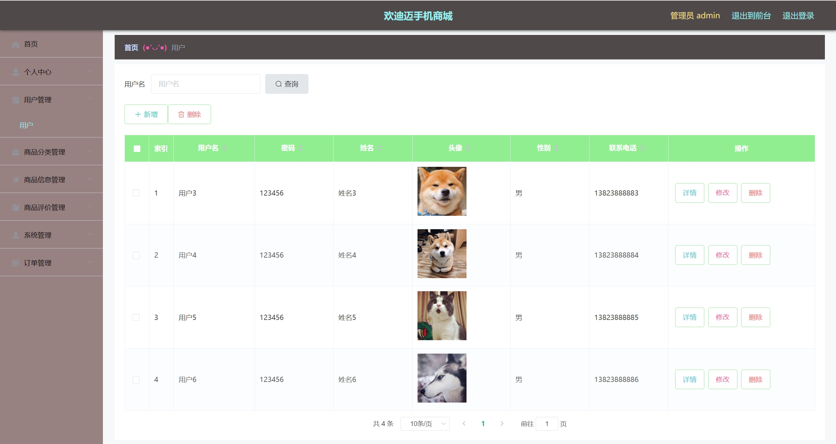This screenshot has height=444, width=836.
Task: Click the 前往 page number input
Action: 547,424
